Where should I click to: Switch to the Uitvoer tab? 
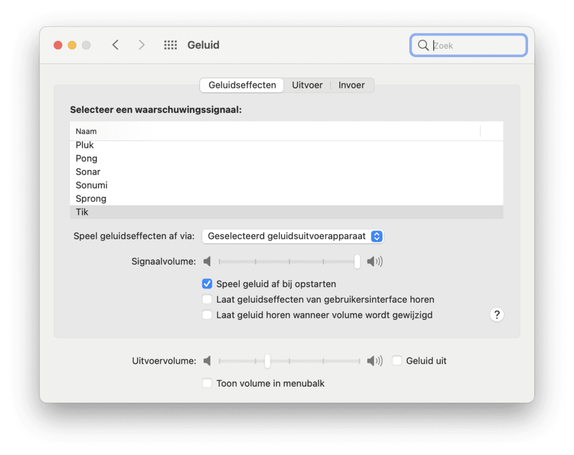coord(307,85)
